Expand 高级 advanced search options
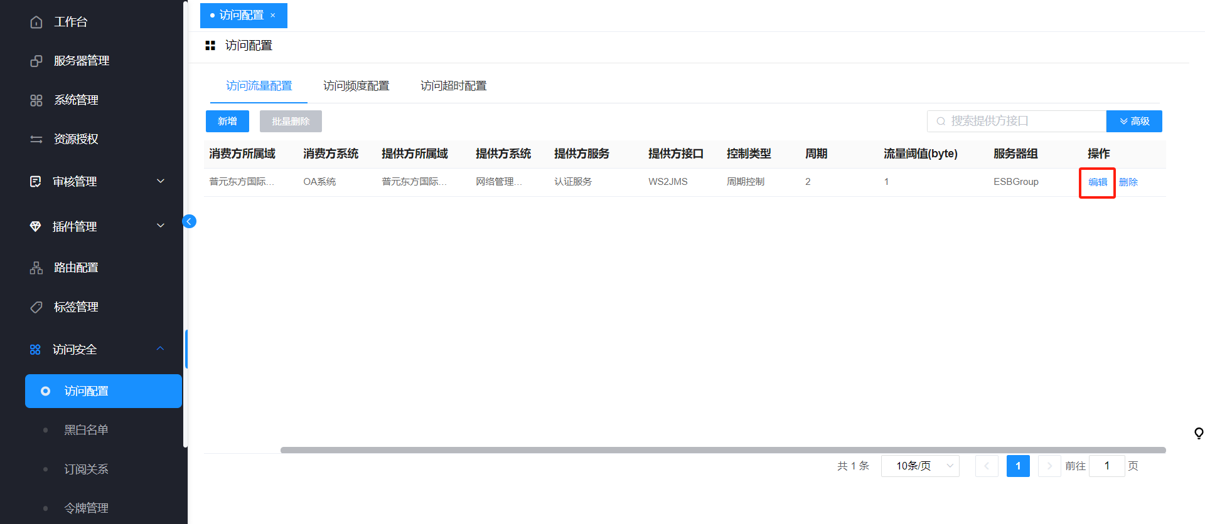1205x524 pixels. pos(1134,122)
